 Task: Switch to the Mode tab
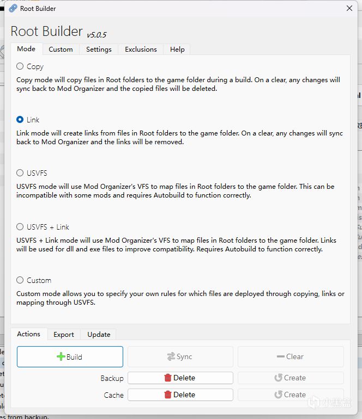(26, 49)
